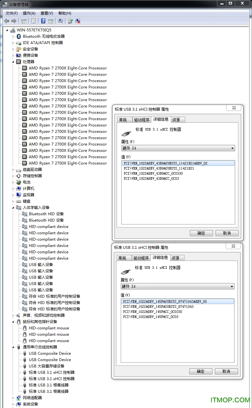Open 硬件 Id dropdown in DEV_145F dialog
The width and height of the screenshot is (252, 408).
232,286
